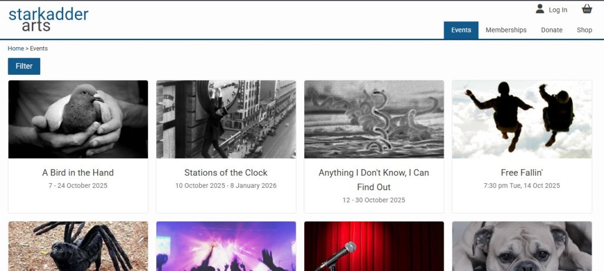Open the red curtain microphone thumbnail

click(374, 246)
